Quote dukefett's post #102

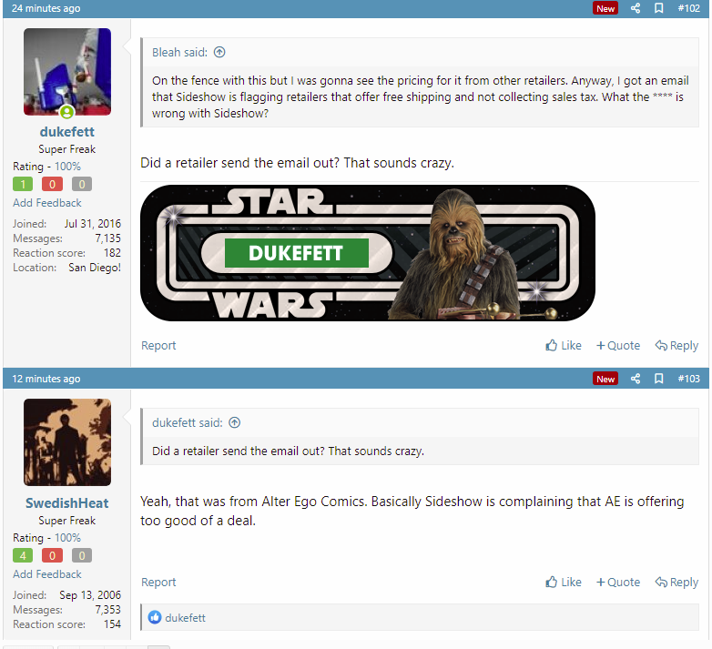click(618, 345)
